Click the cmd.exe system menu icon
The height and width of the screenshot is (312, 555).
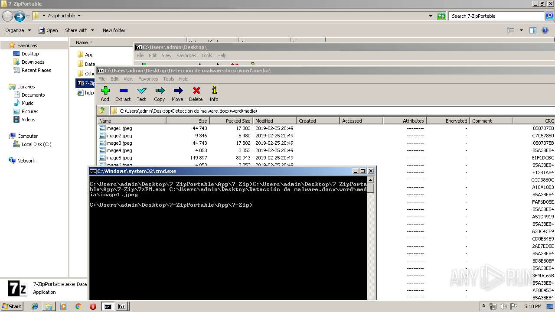[93, 171]
